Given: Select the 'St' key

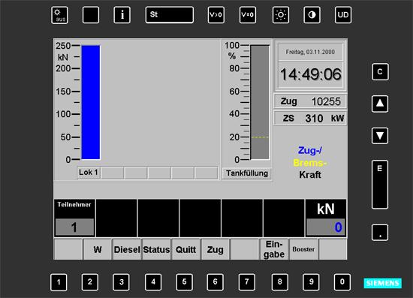Looking at the screenshot, I should point(170,15).
